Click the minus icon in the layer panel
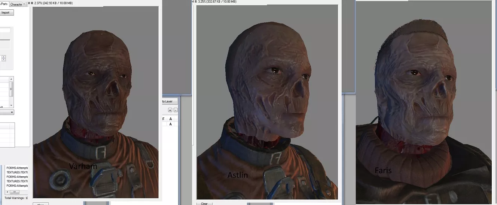The height and width of the screenshot is (205, 497). point(176,110)
